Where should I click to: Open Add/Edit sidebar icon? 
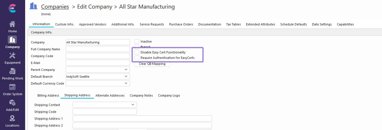(12, 103)
